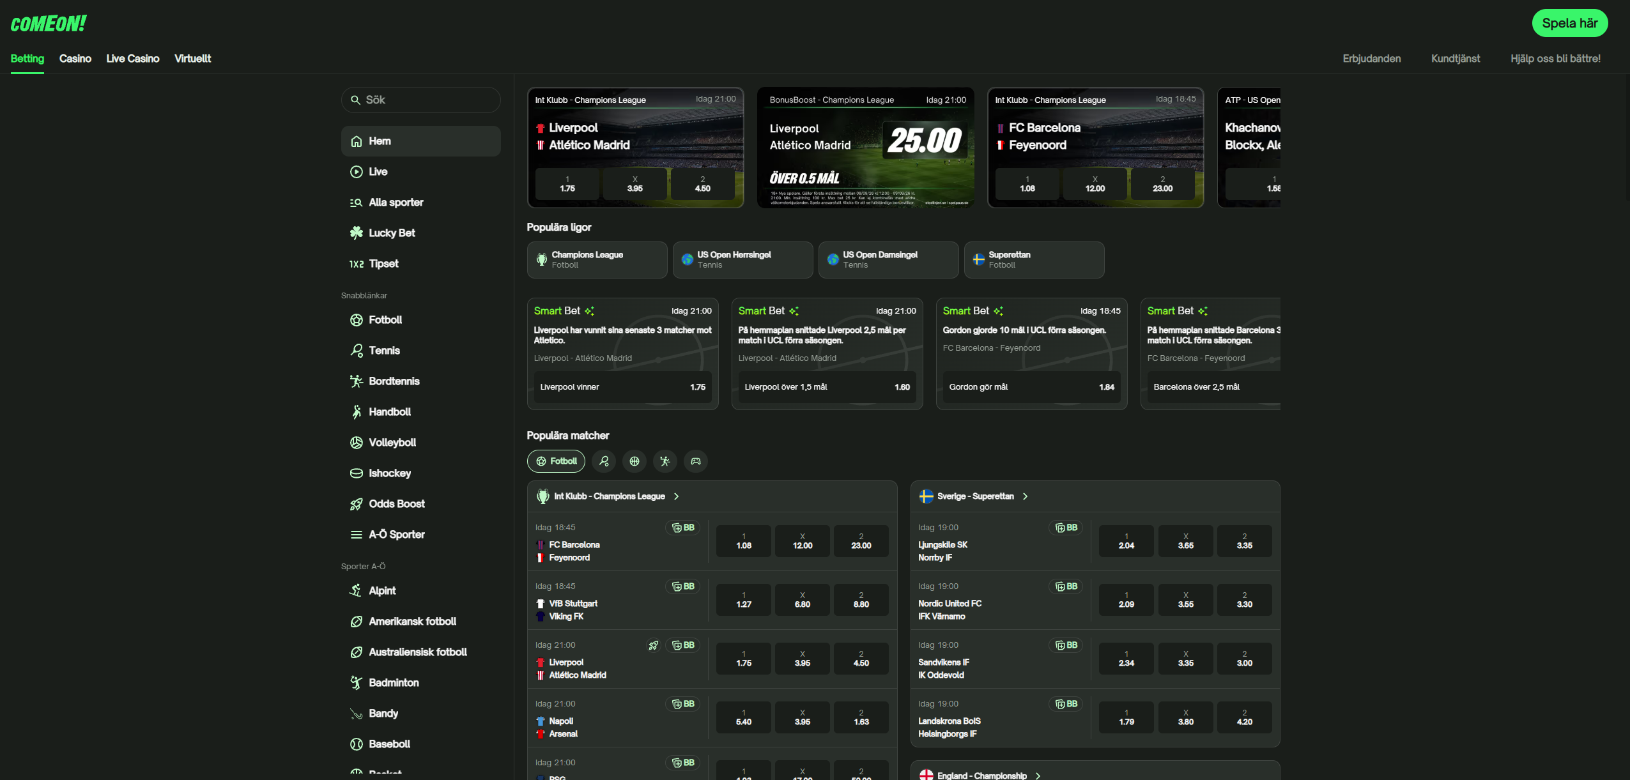Open Erbjudanden menu item
This screenshot has width=1630, height=780.
pos(1372,59)
